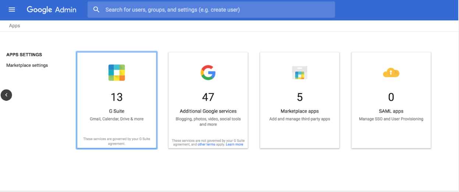Focus the search users and settings field
The height and width of the screenshot is (192, 459).
point(211,10)
